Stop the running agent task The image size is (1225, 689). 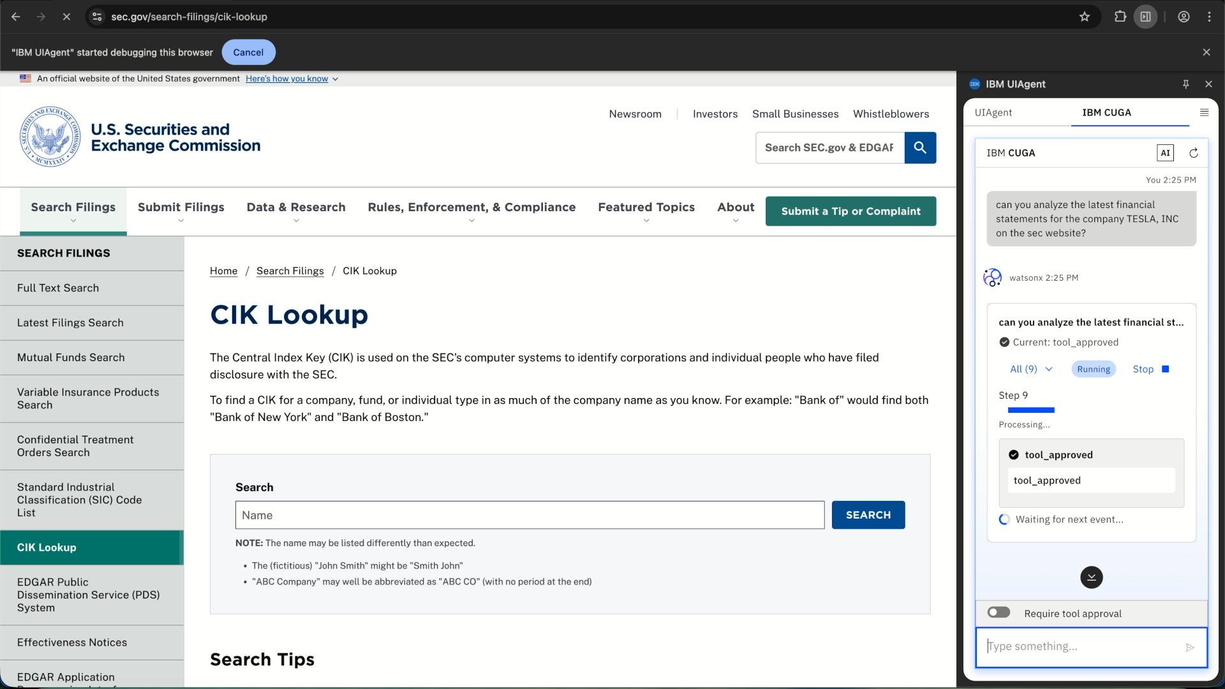[x=1150, y=369]
